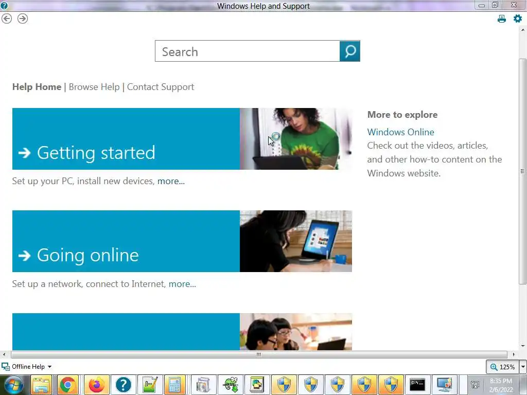Click Set up a network description text
This screenshot has height=395, width=527.
pyautogui.click(x=89, y=284)
